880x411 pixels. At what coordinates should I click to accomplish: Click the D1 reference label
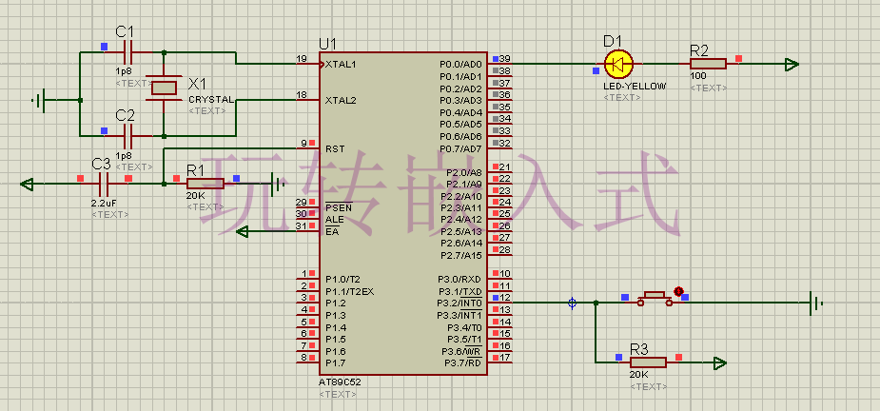click(x=613, y=40)
